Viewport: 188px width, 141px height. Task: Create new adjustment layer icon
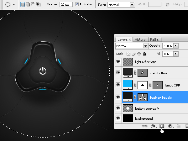pyautogui.click(x=170, y=126)
